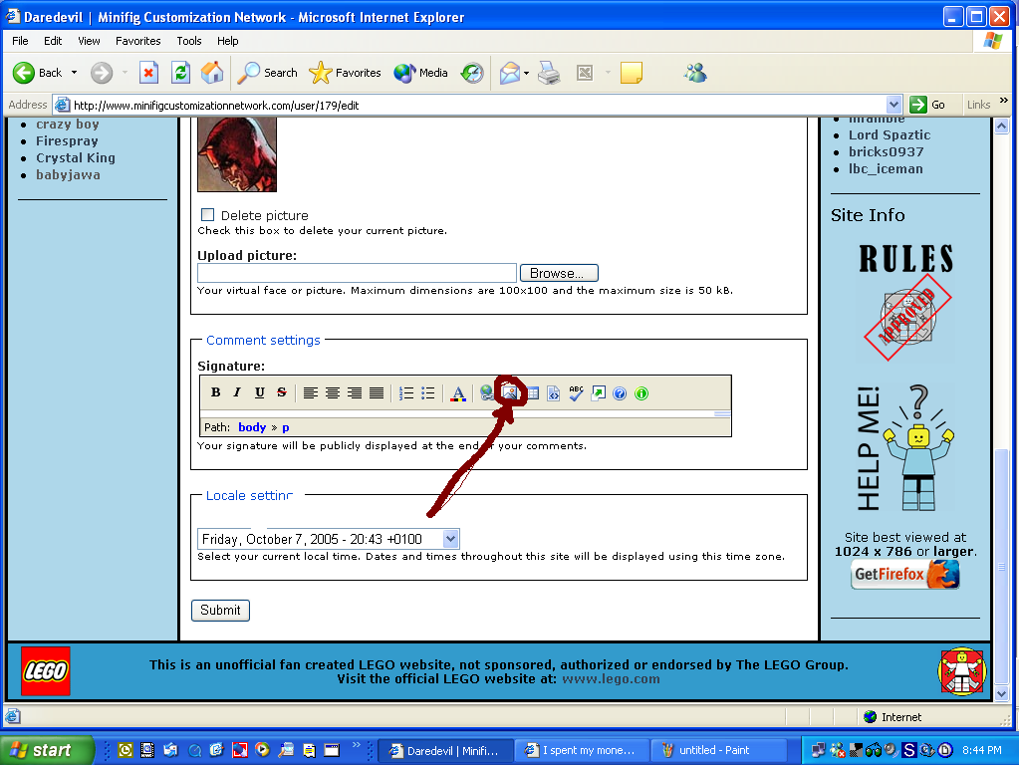Image resolution: width=1020 pixels, height=765 pixels.
Task: Open Favorites toolbar button
Action: tap(345, 73)
